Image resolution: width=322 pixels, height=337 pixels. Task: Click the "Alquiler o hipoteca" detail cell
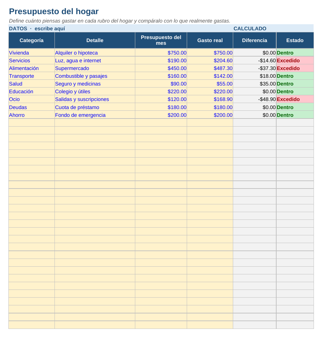95,53
